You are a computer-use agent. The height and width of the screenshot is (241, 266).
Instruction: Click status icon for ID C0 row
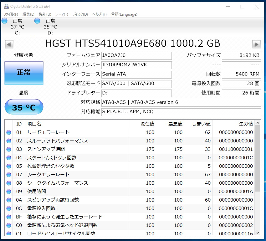point(9,225)
